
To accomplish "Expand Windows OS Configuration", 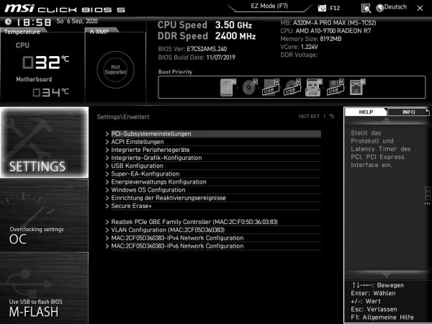I will pos(213,190).
